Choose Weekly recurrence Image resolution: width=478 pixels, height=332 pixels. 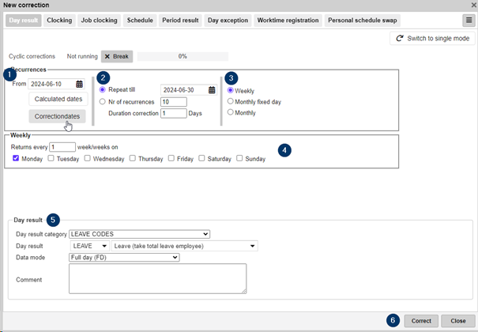click(x=231, y=91)
